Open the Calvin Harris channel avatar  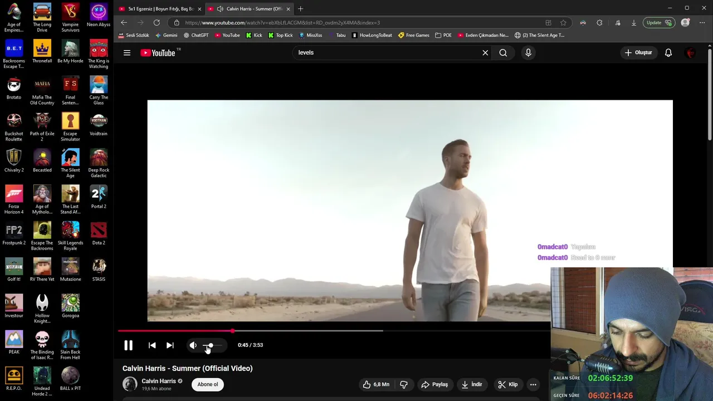[130, 384]
